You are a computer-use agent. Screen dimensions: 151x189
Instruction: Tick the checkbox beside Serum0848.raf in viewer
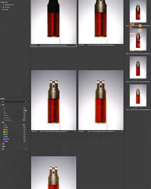click(x=75, y=45)
